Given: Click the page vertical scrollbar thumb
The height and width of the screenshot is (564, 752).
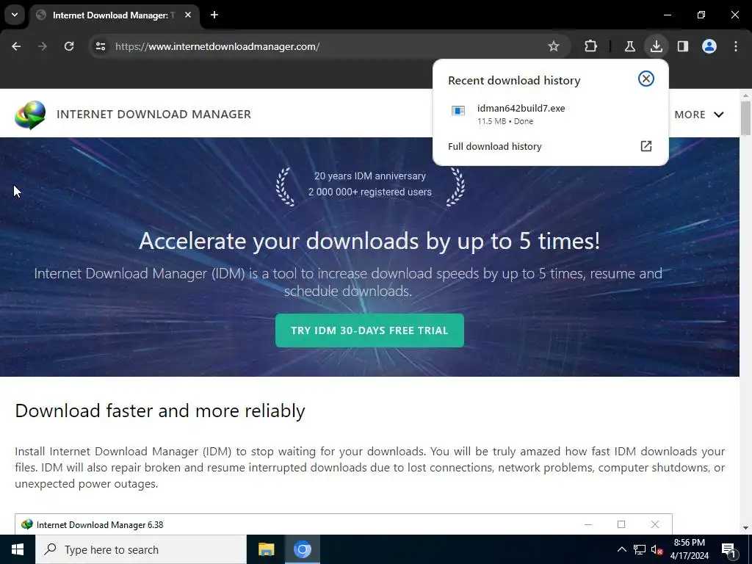Looking at the screenshot, I should pyautogui.click(x=745, y=118).
